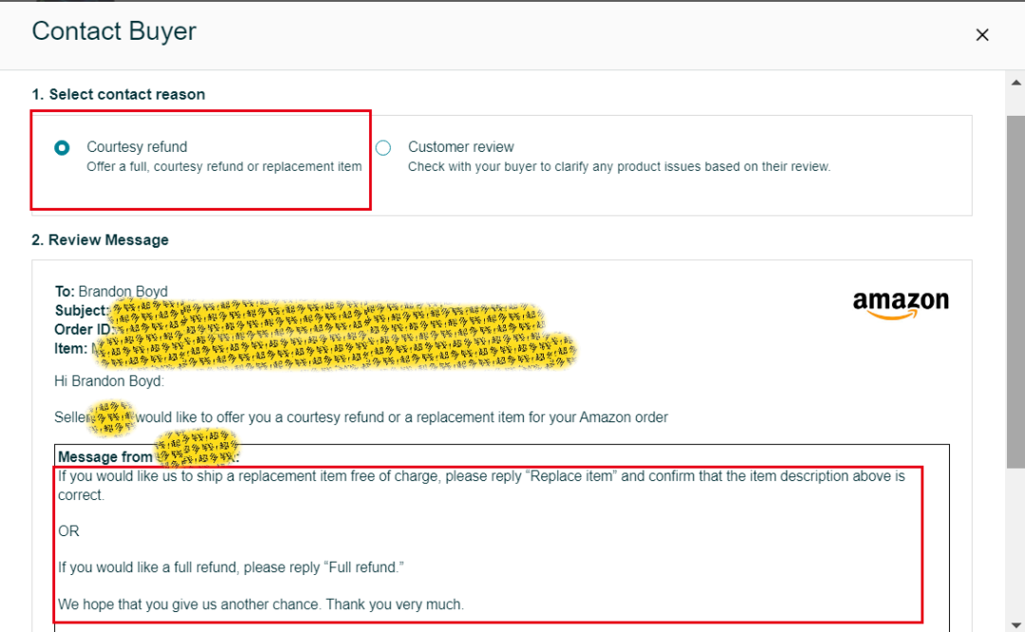
Task: Click the 'Hi Brandon Boyd:' greeting
Action: click(x=109, y=381)
